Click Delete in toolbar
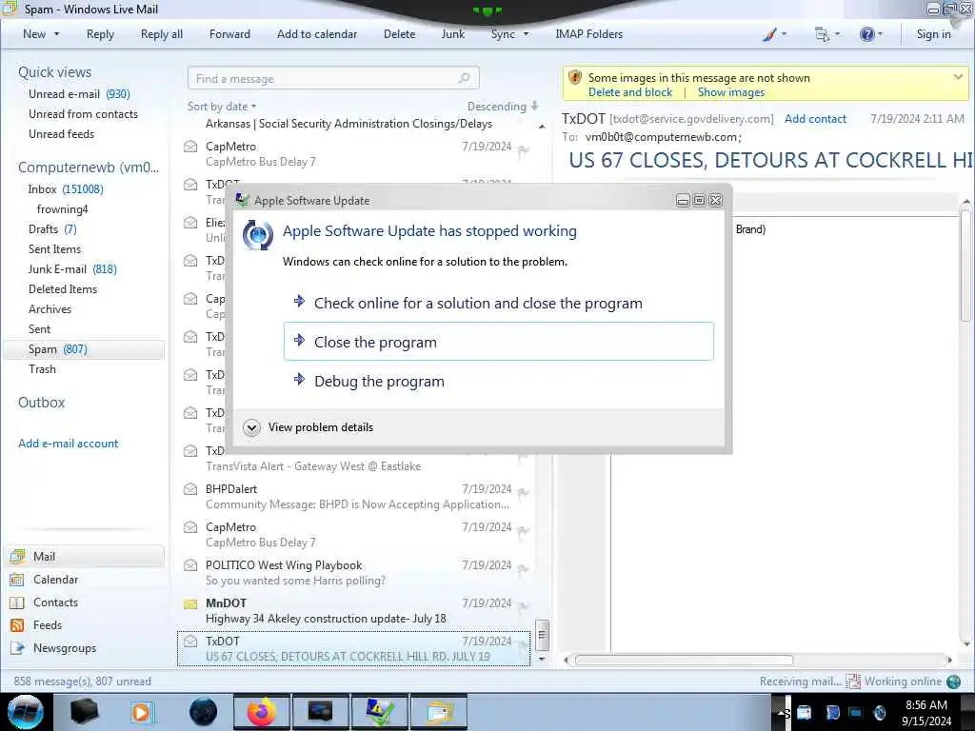This screenshot has height=731, width=975. 399,34
